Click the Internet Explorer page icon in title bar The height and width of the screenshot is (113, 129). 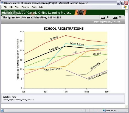click(x=2, y=3)
